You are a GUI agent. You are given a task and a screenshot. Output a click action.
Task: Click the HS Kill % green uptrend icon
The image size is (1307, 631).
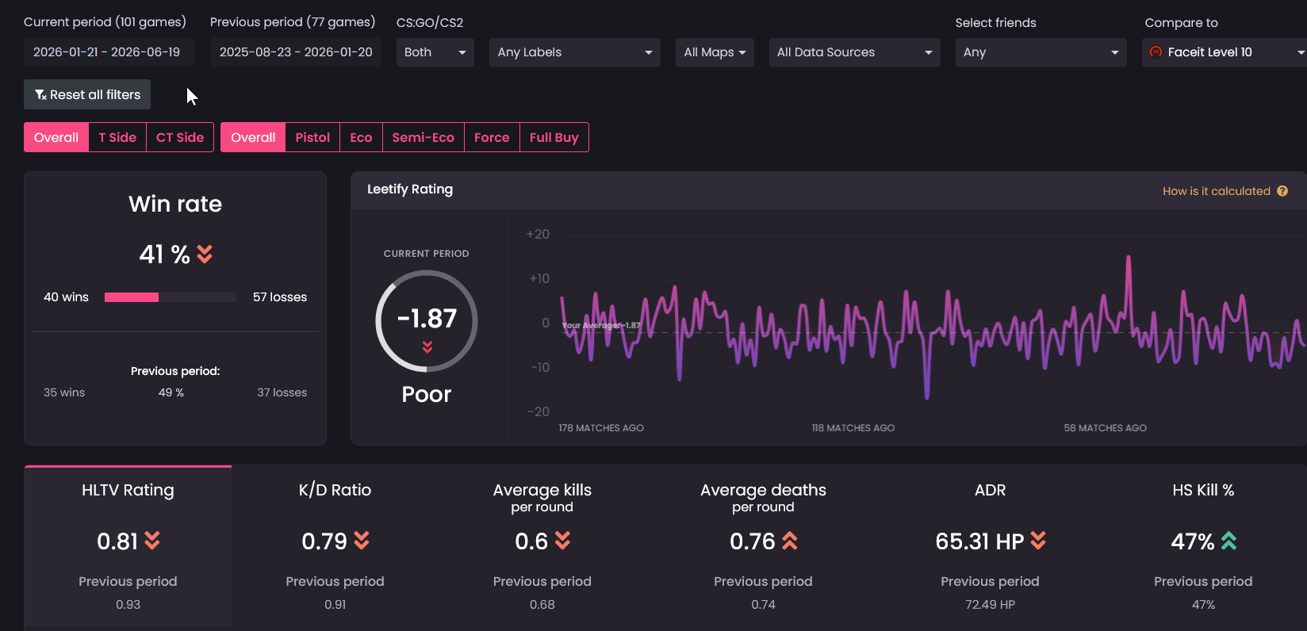pos(1228,541)
